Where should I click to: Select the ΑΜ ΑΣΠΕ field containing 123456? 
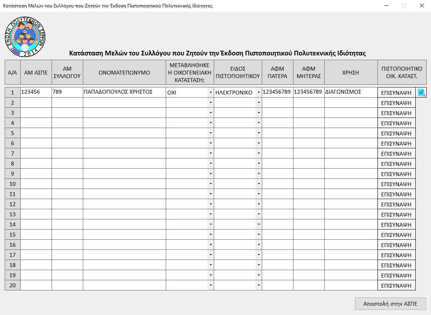click(x=36, y=92)
